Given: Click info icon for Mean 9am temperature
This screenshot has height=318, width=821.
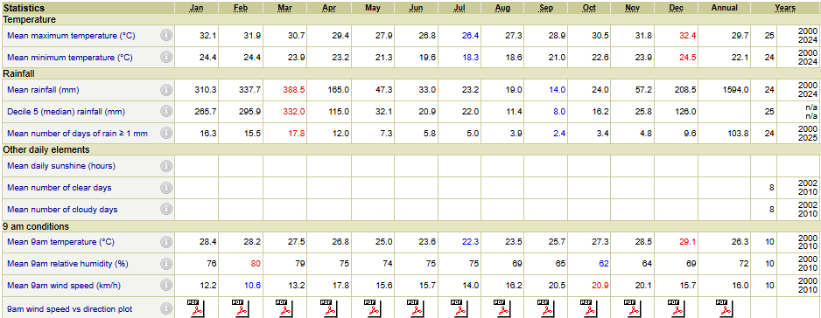Looking at the screenshot, I should pyautogui.click(x=166, y=242).
